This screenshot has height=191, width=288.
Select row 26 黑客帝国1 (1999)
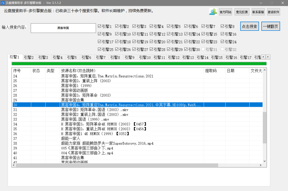tap(137, 86)
